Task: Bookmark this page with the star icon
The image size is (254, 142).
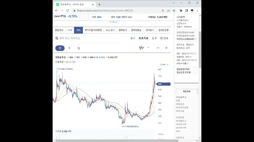Action: (x=174, y=11)
